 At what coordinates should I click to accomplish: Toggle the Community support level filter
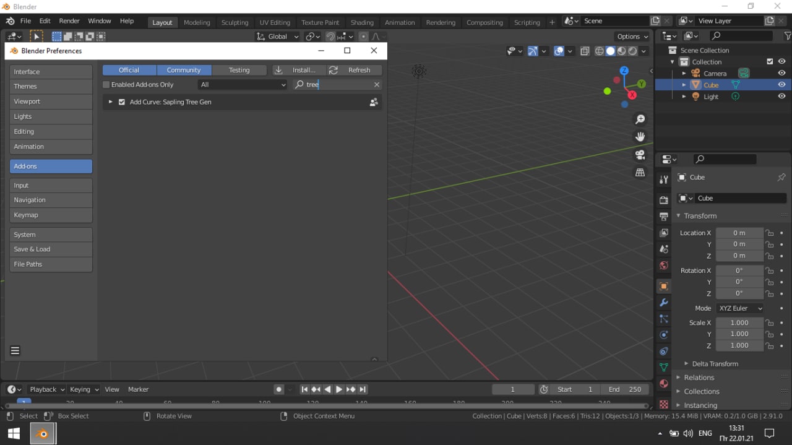[184, 70]
